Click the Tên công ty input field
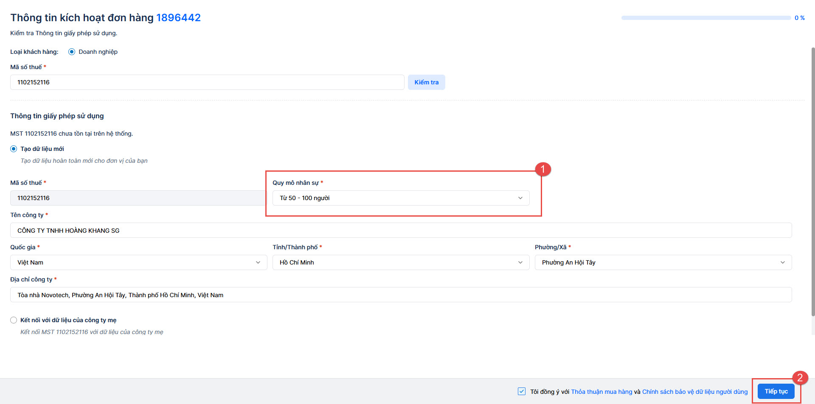The width and height of the screenshot is (815, 404). click(x=401, y=230)
